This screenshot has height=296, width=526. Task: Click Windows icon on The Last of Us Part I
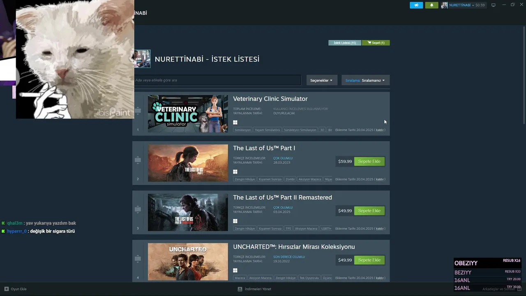coord(235,172)
